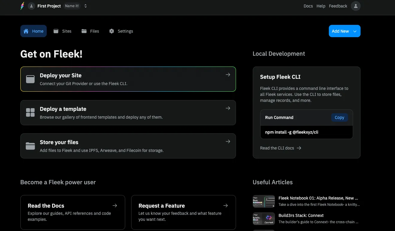The image size is (395, 231).
Task: Click arrow on Deploy your Site card
Action: [228, 75]
